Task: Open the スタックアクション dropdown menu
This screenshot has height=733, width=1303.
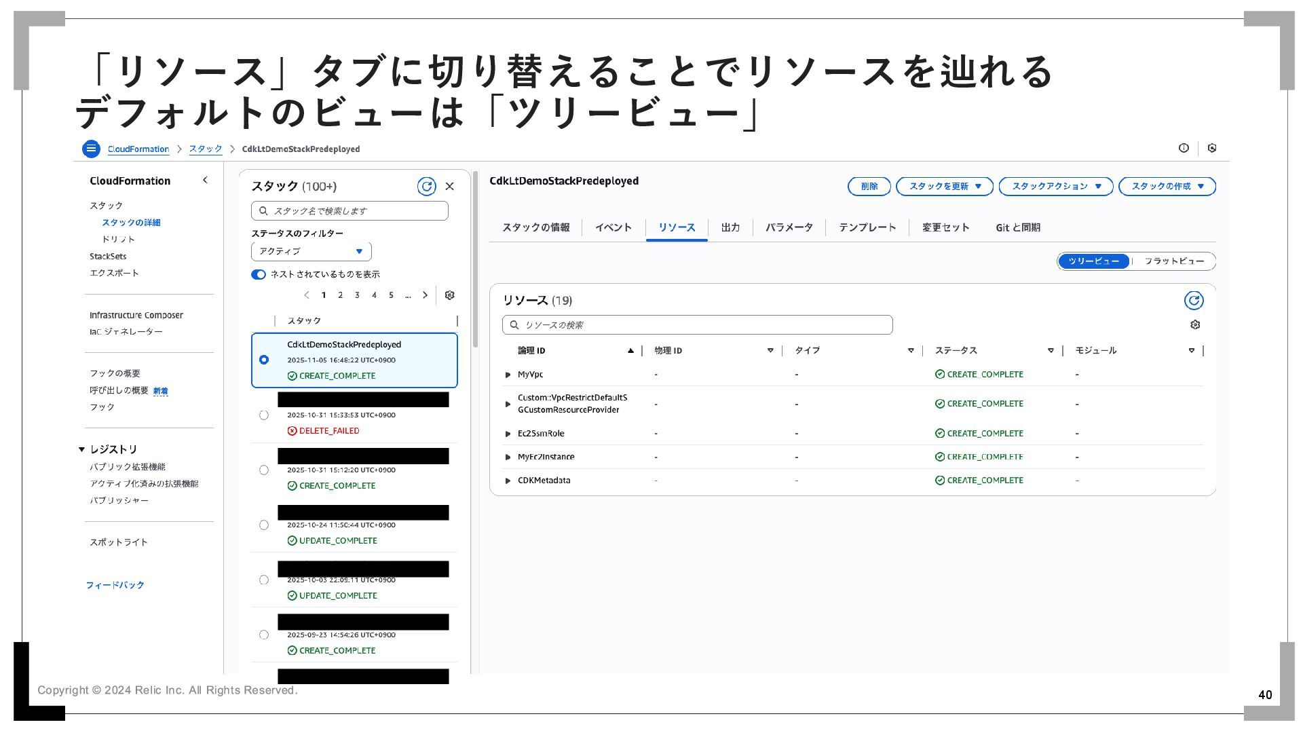Action: [1055, 187]
